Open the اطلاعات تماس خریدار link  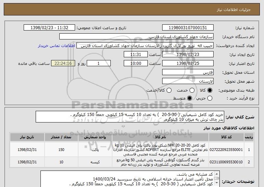click(x=57, y=46)
